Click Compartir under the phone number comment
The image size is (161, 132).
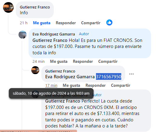(121, 86)
